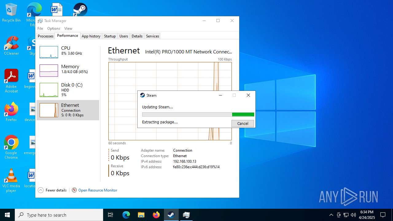
Task: Collapse with the Fewer details arrow
Action: click(x=41, y=190)
